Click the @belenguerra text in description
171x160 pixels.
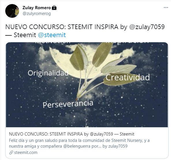[x=77, y=146]
